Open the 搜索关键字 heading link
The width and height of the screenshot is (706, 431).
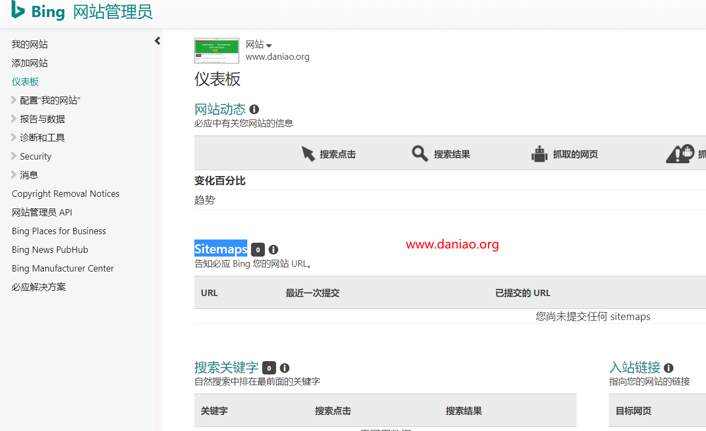226,368
